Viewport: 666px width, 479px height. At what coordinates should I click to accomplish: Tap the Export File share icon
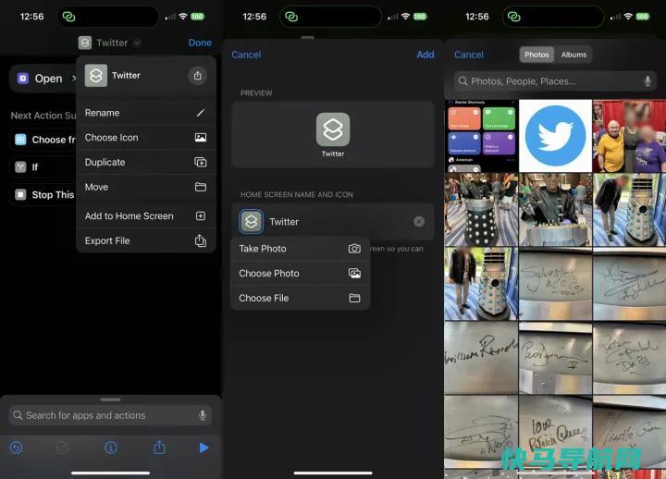[201, 240]
